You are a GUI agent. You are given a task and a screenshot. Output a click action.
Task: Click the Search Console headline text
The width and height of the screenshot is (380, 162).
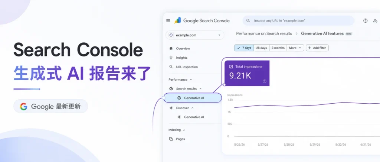pyautogui.click(x=78, y=50)
